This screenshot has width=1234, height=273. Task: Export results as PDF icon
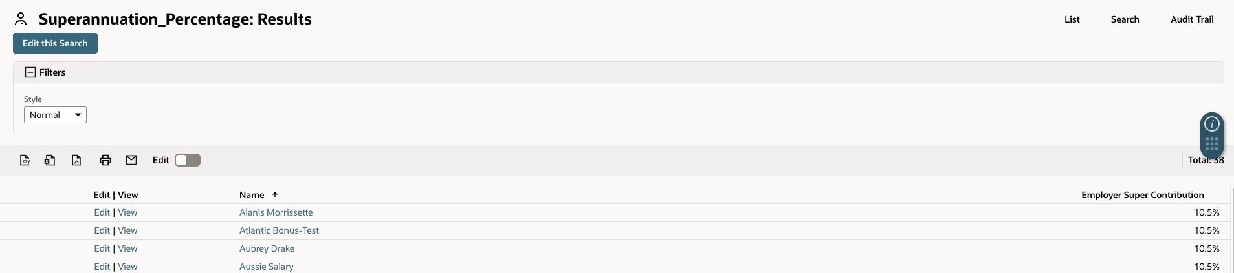(x=76, y=160)
